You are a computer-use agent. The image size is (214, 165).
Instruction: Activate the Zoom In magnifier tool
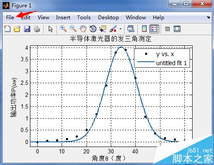pyautogui.click(x=63, y=29)
